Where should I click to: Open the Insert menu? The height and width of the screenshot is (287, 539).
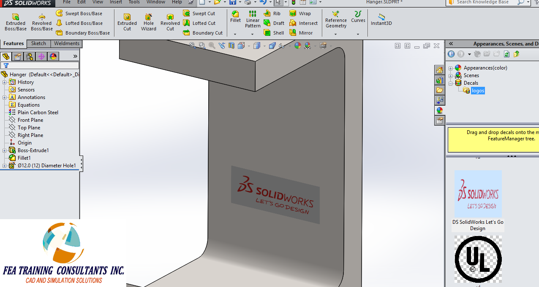[116, 3]
